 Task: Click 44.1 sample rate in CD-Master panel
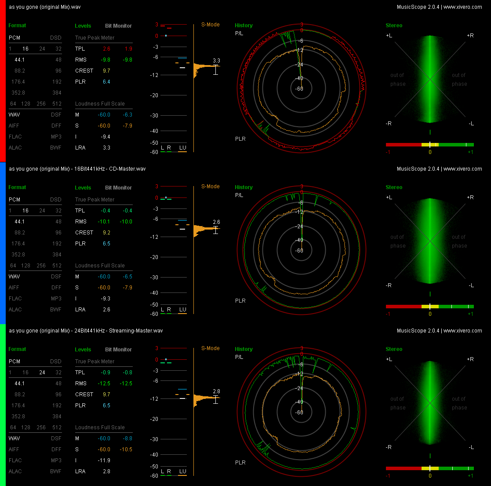pyautogui.click(x=19, y=222)
